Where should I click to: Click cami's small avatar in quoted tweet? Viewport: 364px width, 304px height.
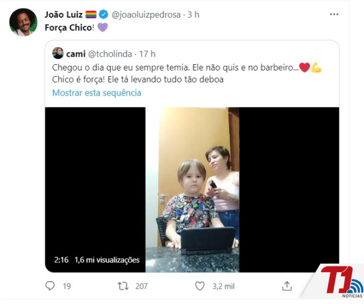click(x=58, y=53)
